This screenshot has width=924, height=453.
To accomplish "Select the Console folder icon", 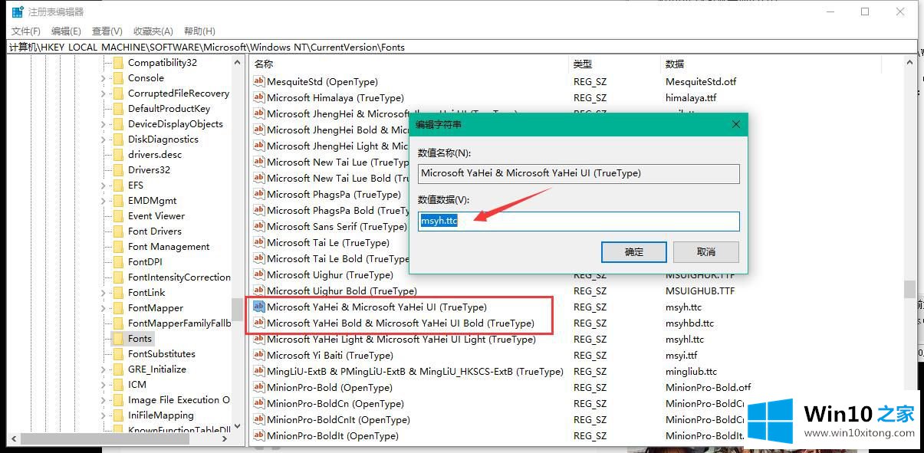I will coord(118,78).
